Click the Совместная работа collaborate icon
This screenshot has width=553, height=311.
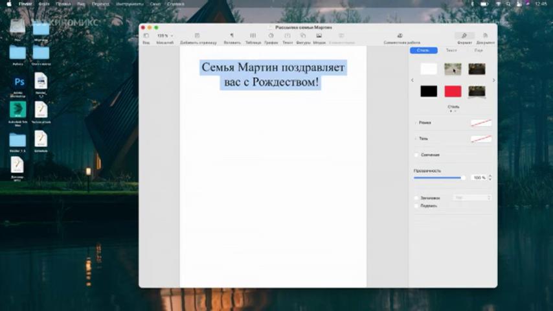pos(400,36)
